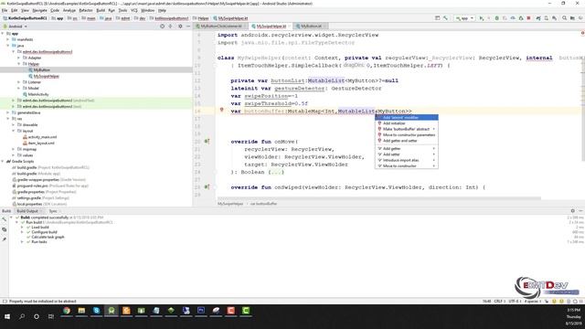Select MainActivity in project tree
Viewport: 585px width, 329px height.
pos(38,94)
